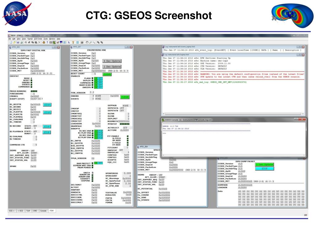Select the pointer arrow tool
316x237 pixels.
pyautogui.click(x=69, y=43)
